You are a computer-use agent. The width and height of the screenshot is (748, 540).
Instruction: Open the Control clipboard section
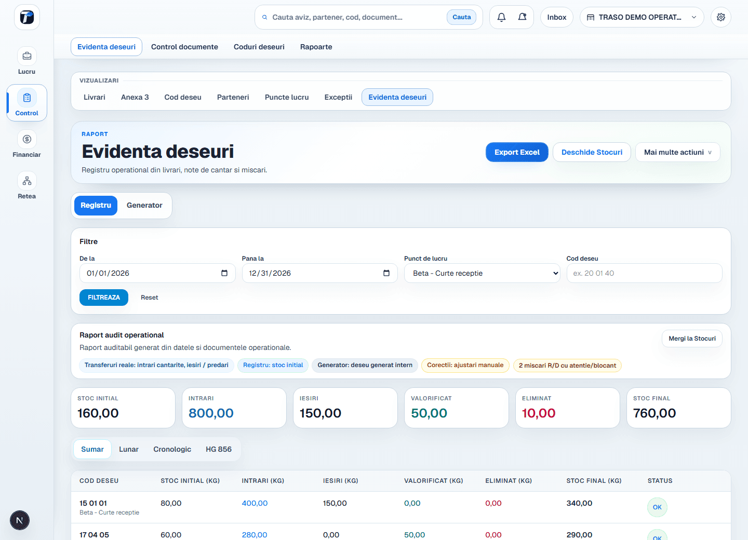[27, 103]
